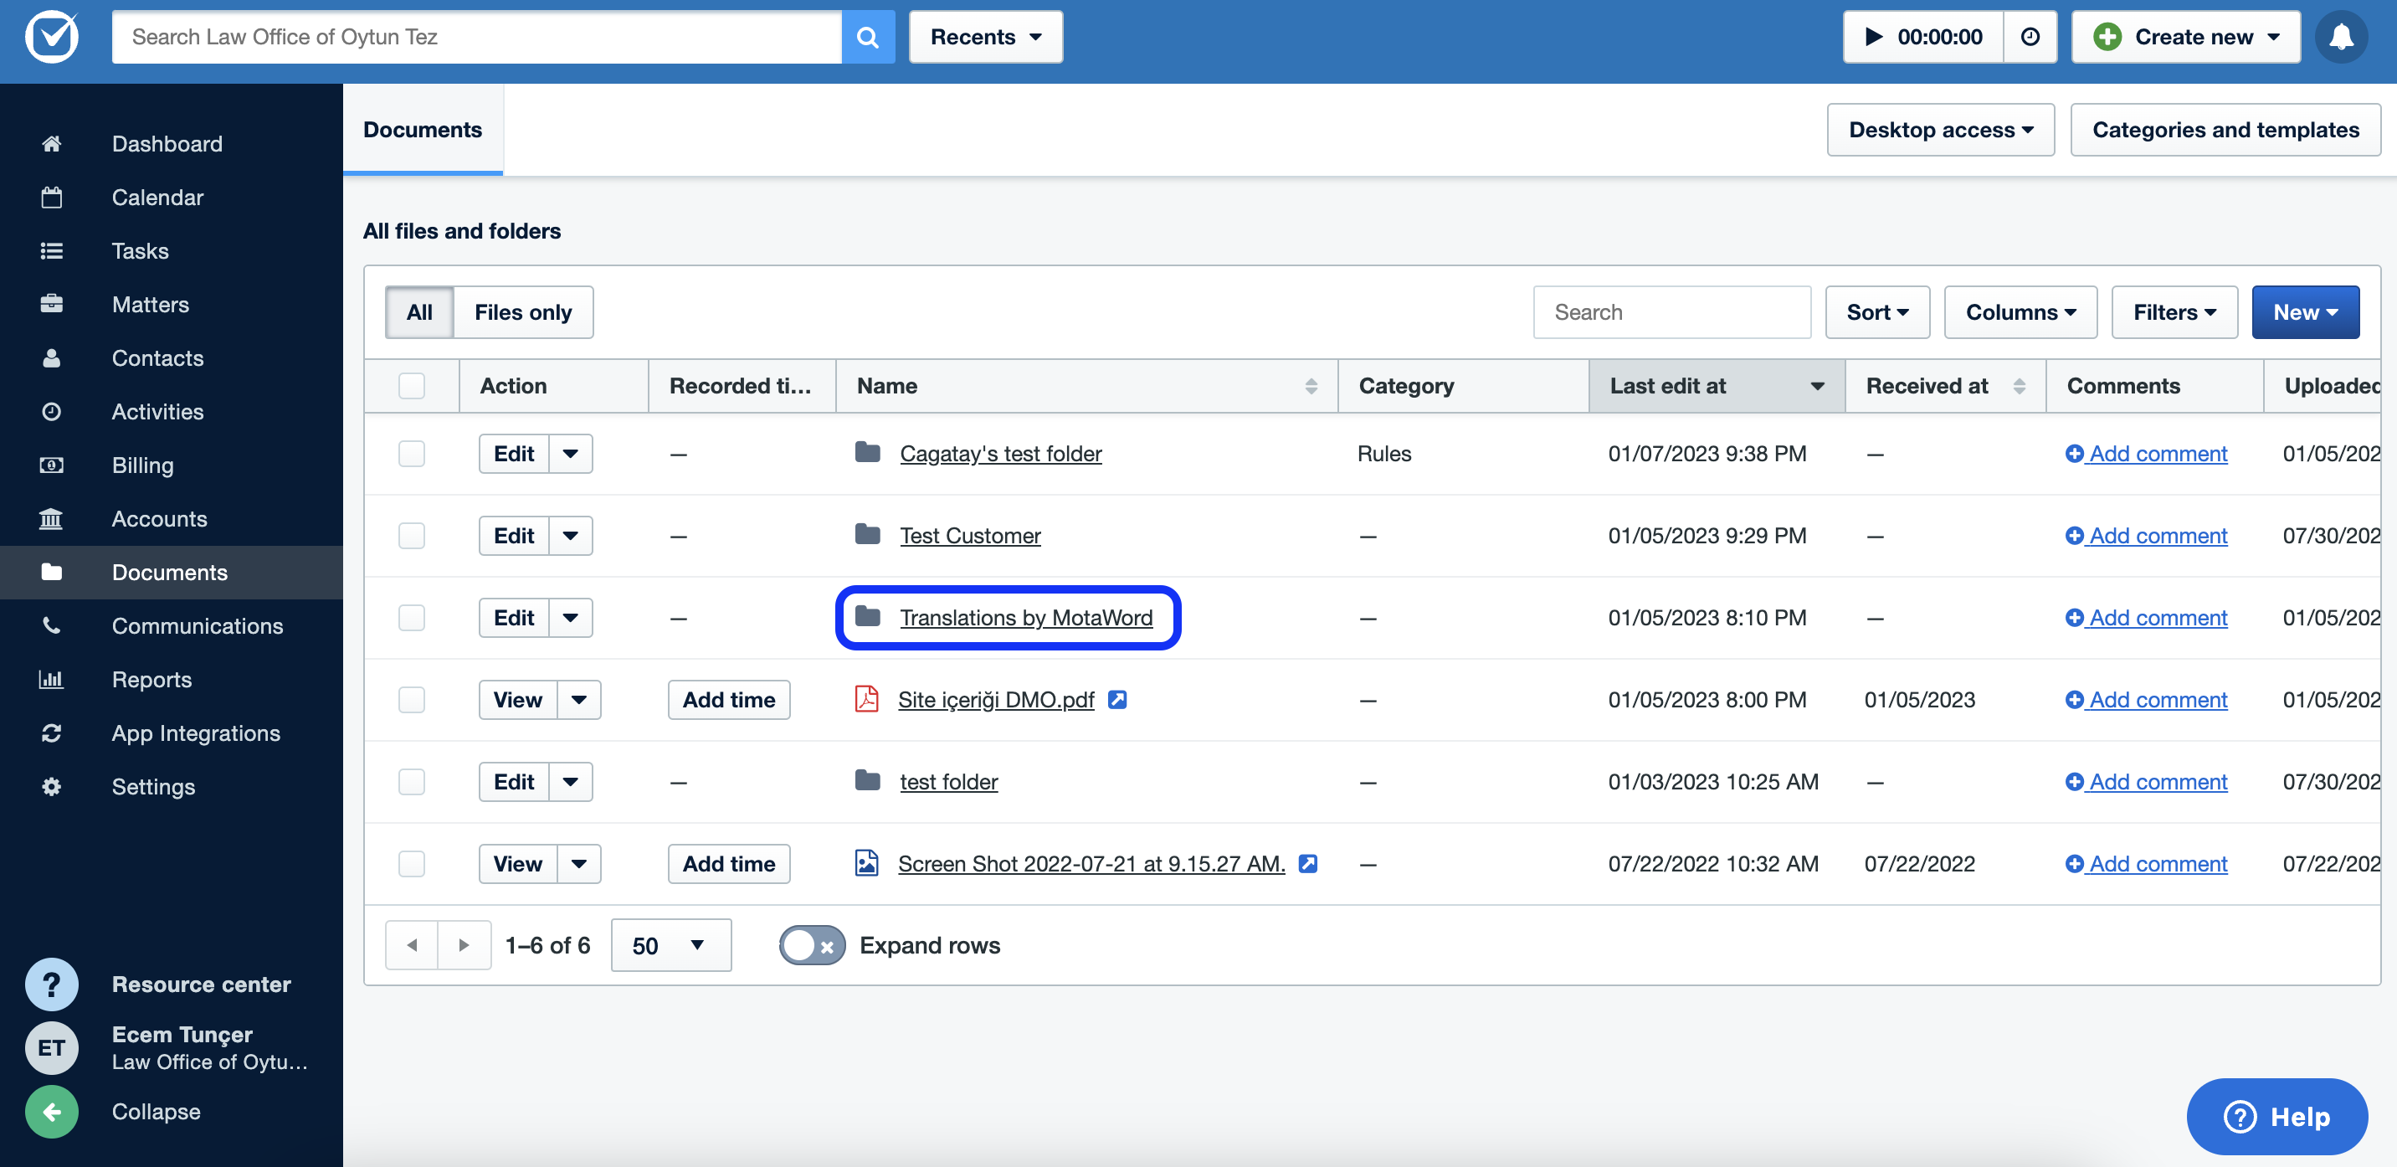Open the Columns dropdown

pyautogui.click(x=2020, y=311)
